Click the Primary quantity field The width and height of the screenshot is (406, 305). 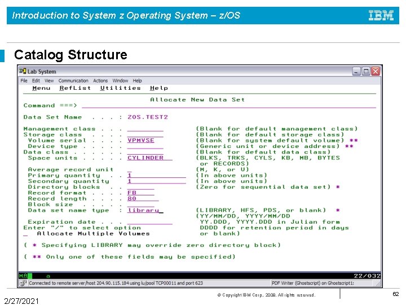pyautogui.click(x=156, y=175)
